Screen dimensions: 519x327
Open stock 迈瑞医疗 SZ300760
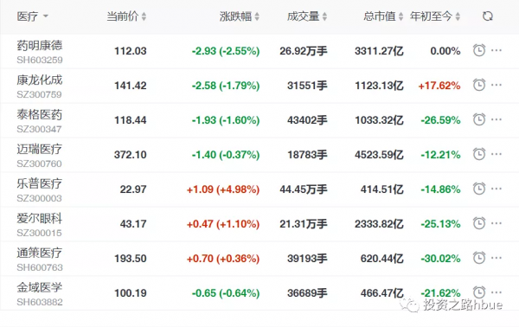point(40,156)
